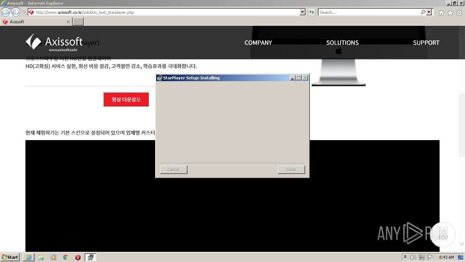The image size is (465, 262).
Task: Open the Tools gear icon
Action: tap(459, 13)
